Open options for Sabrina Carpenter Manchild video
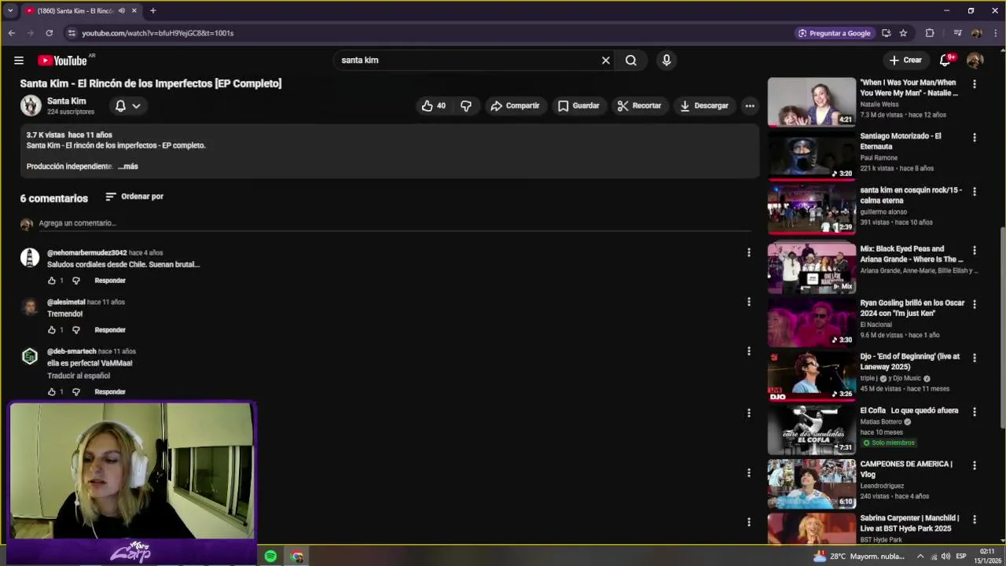Screen dimensions: 1006x566 click(975, 519)
